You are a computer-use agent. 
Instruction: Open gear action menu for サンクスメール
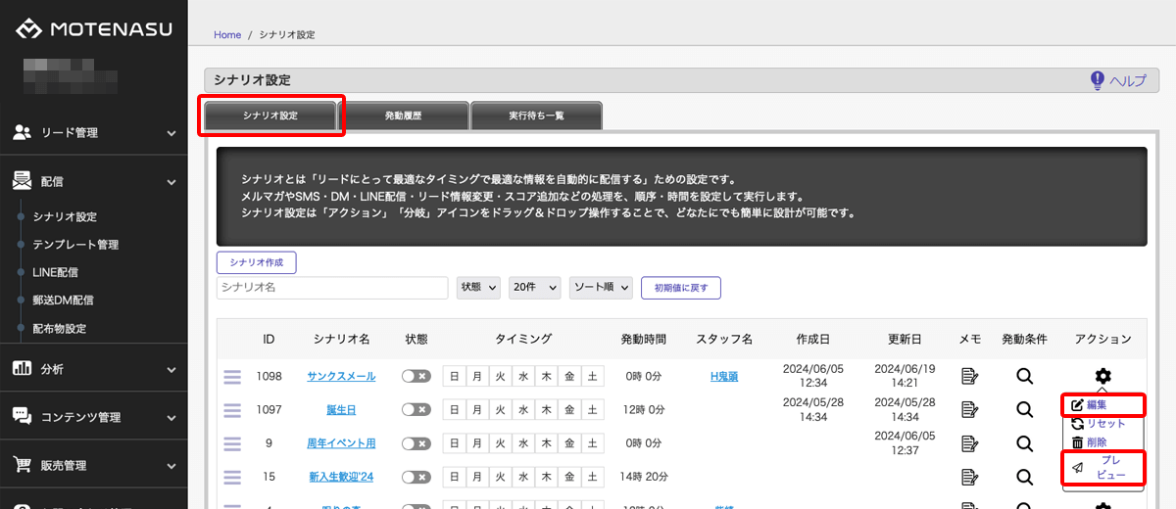click(1102, 377)
